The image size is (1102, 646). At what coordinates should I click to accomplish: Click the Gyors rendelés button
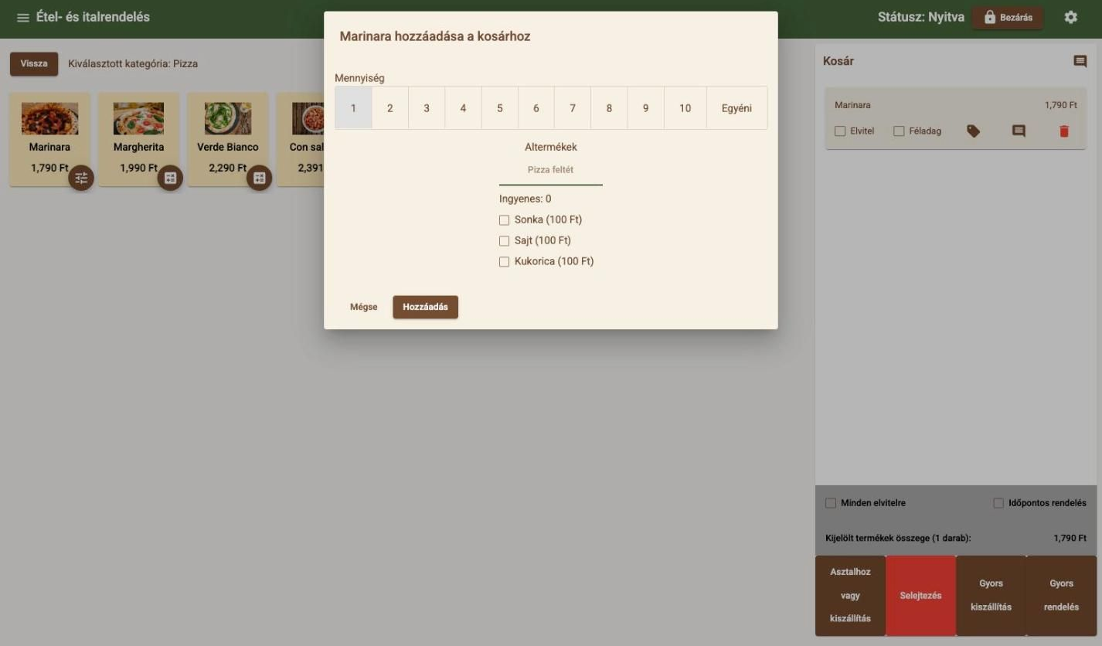(1061, 595)
